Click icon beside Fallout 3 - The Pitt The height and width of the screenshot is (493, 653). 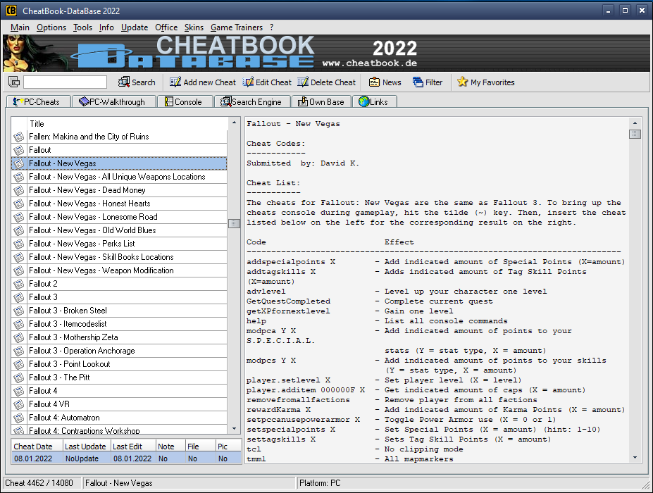(x=19, y=377)
